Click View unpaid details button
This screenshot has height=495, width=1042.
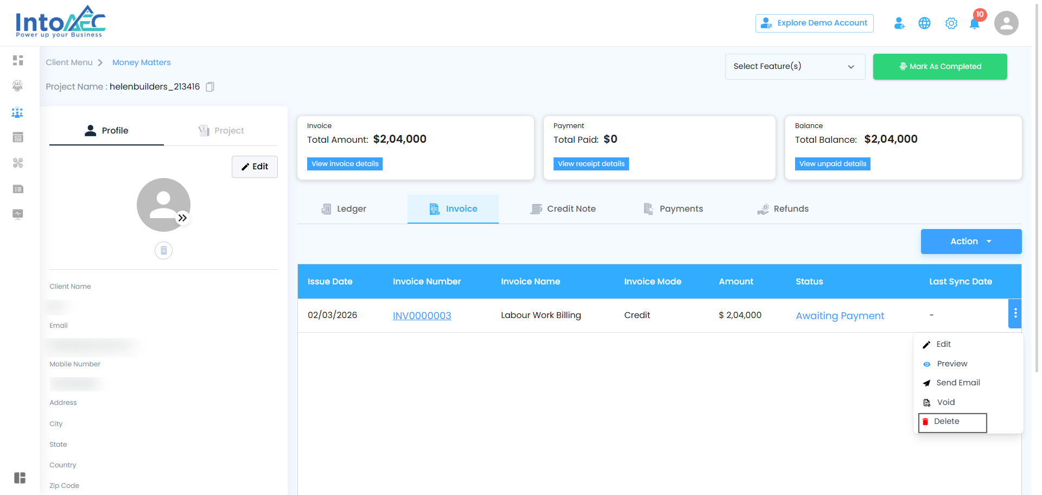pos(833,164)
